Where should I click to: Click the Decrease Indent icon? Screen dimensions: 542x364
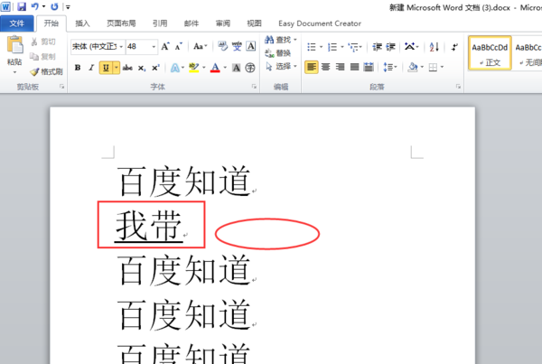(377, 47)
